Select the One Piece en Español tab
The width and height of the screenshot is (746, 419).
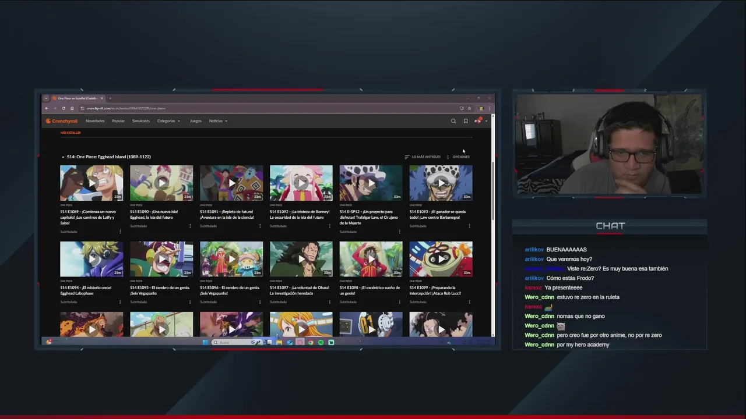click(x=78, y=98)
